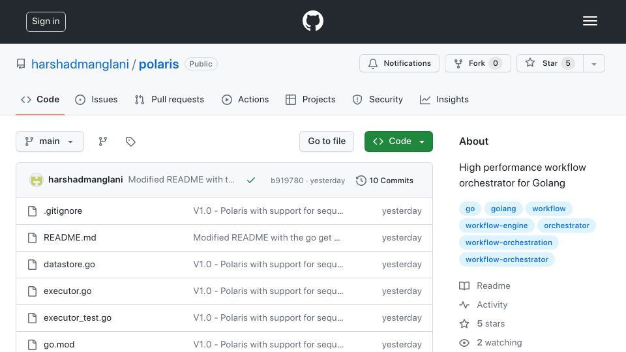Open the executor.go file
Screen dimensions: 626x352
tap(67, 291)
